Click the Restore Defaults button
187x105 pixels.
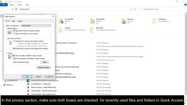coord(44,67)
